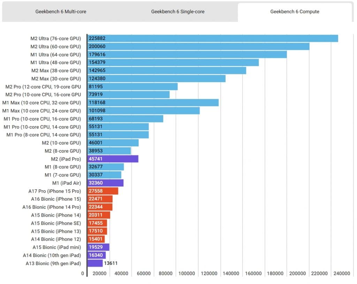Image resolution: width=357 pixels, height=284 pixels.
Task: Click the axis label 20000
Action: click(x=99, y=274)
